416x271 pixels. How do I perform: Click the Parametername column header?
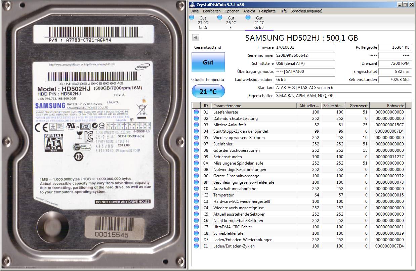[x=254, y=106]
